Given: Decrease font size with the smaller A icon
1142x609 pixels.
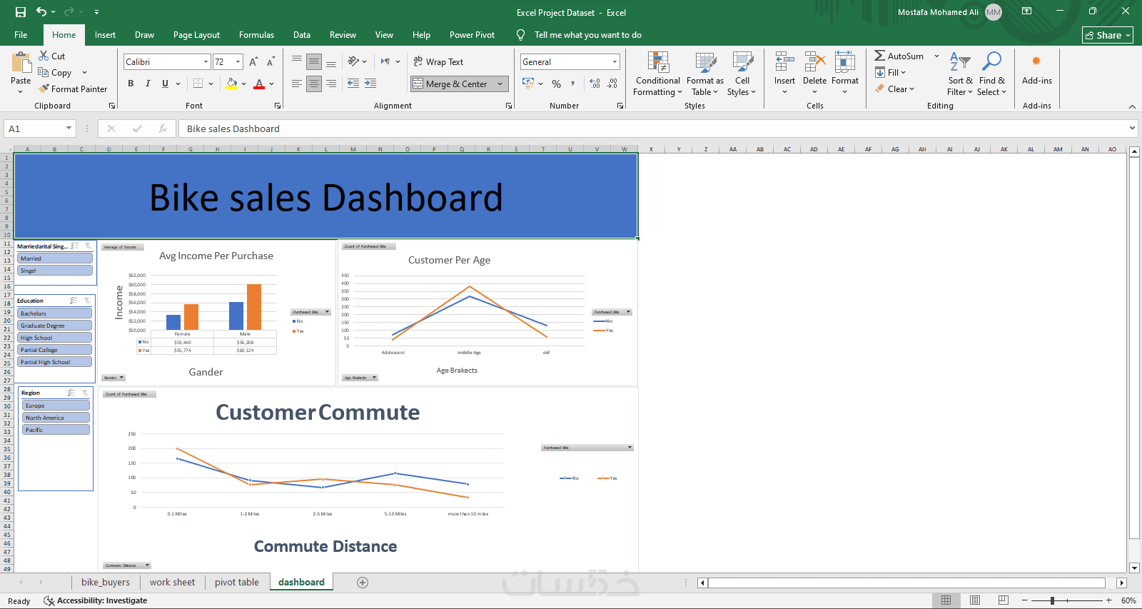Looking at the screenshot, I should (271, 62).
